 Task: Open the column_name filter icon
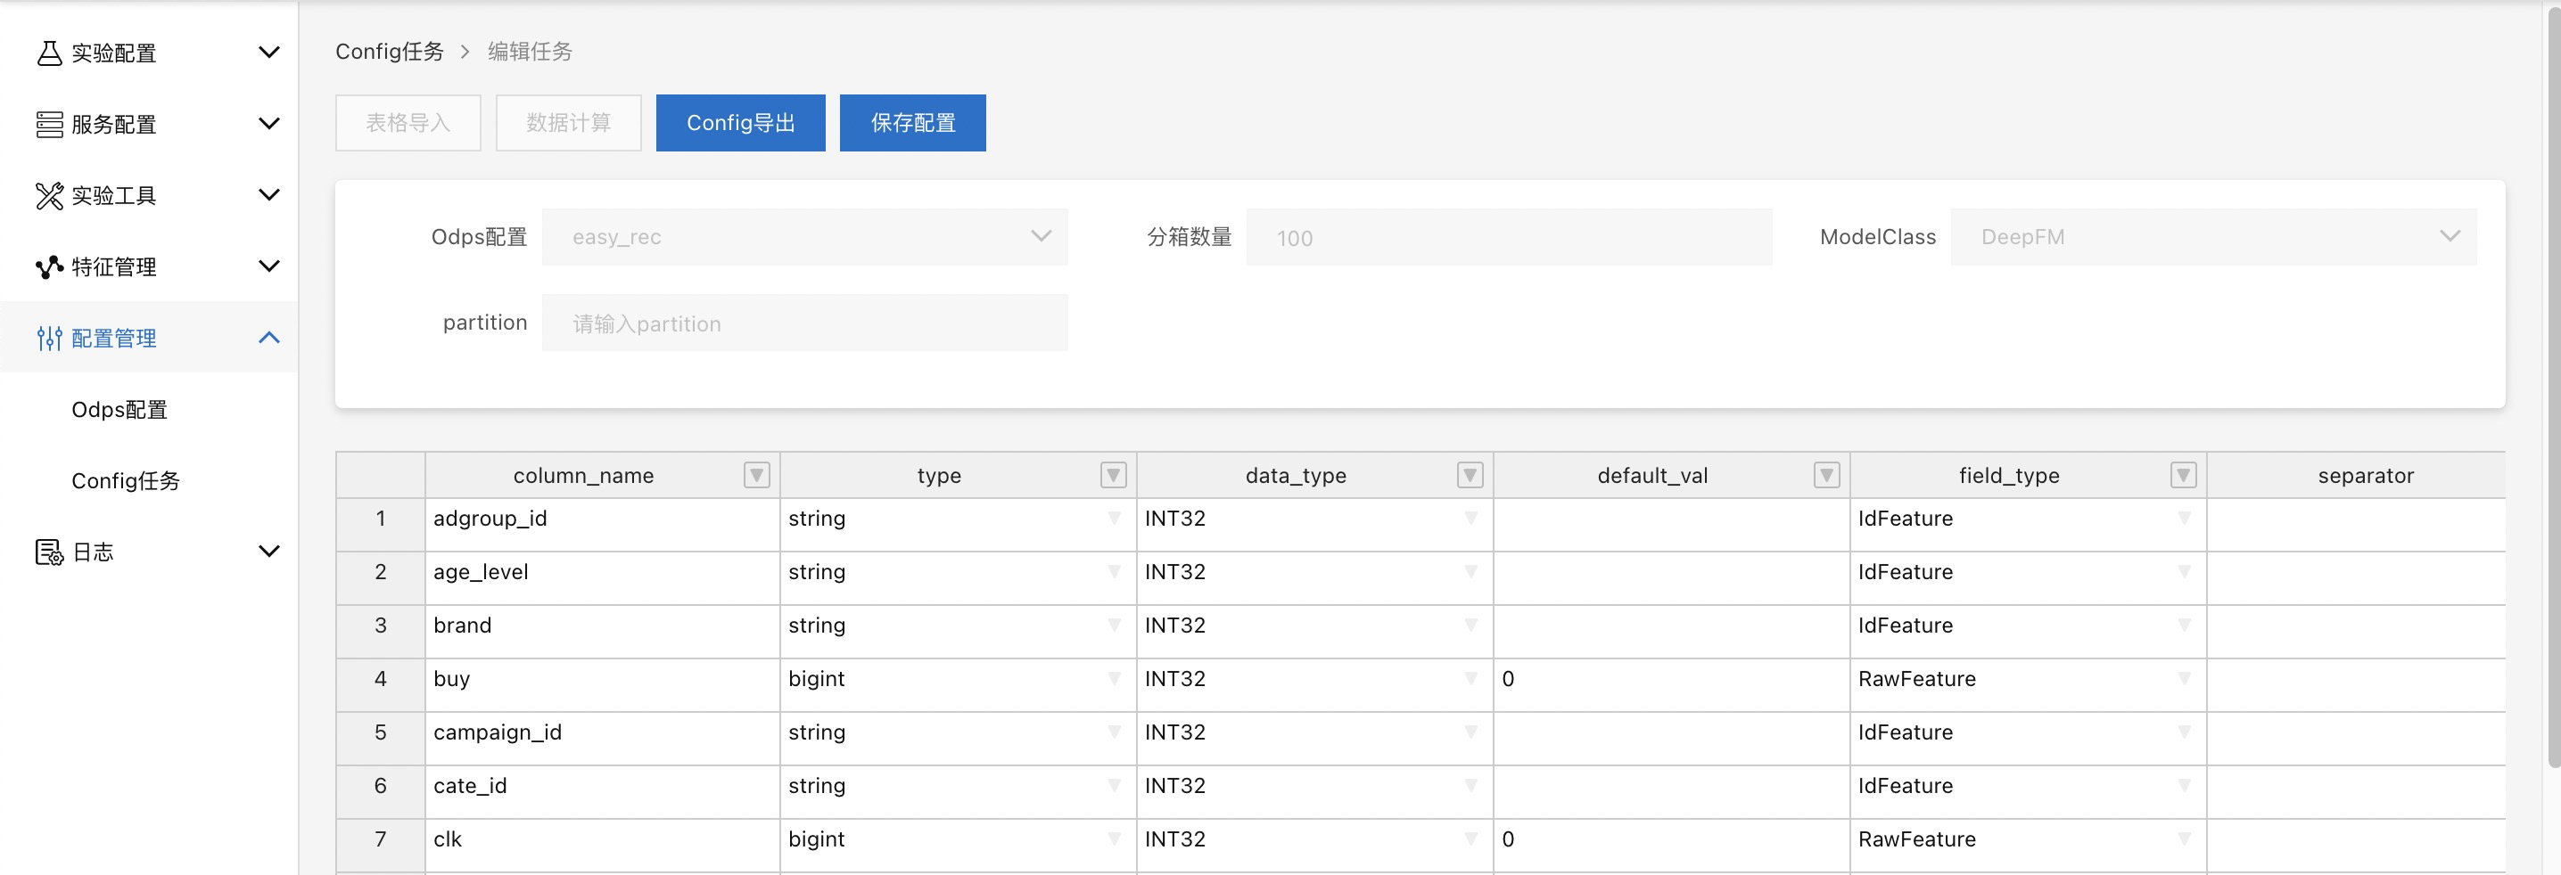756,476
